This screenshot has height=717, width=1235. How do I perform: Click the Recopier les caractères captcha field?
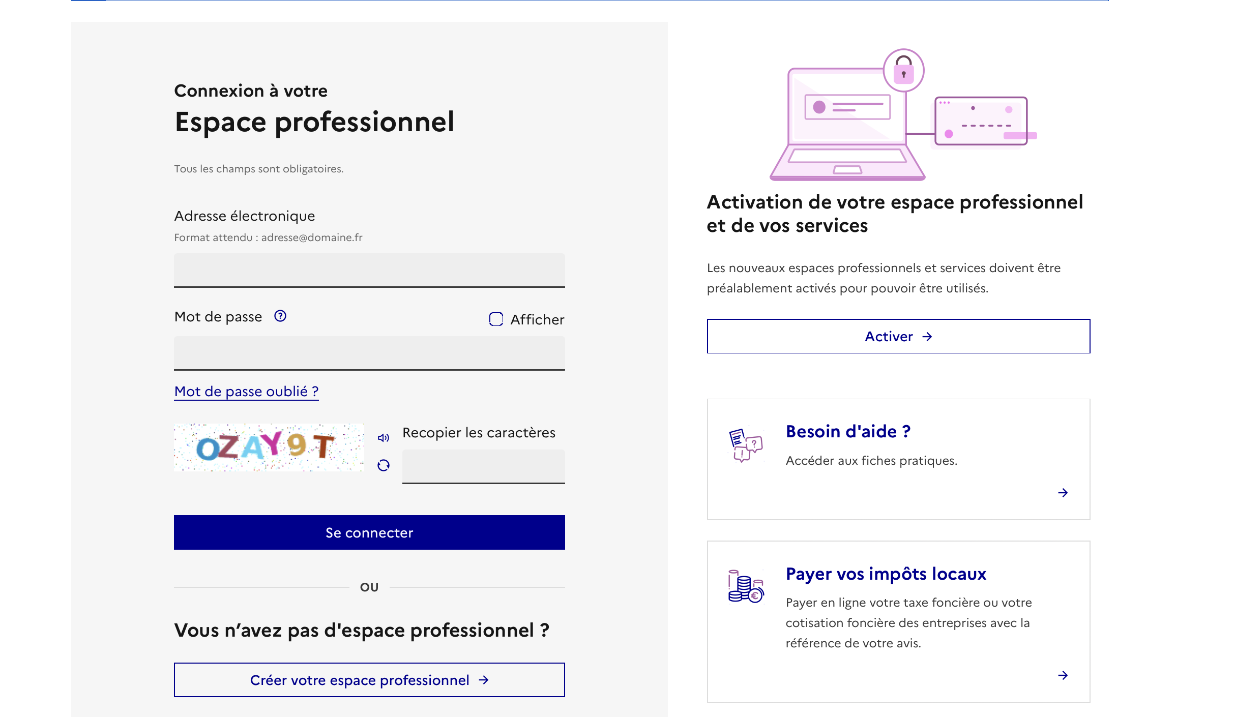coord(483,467)
